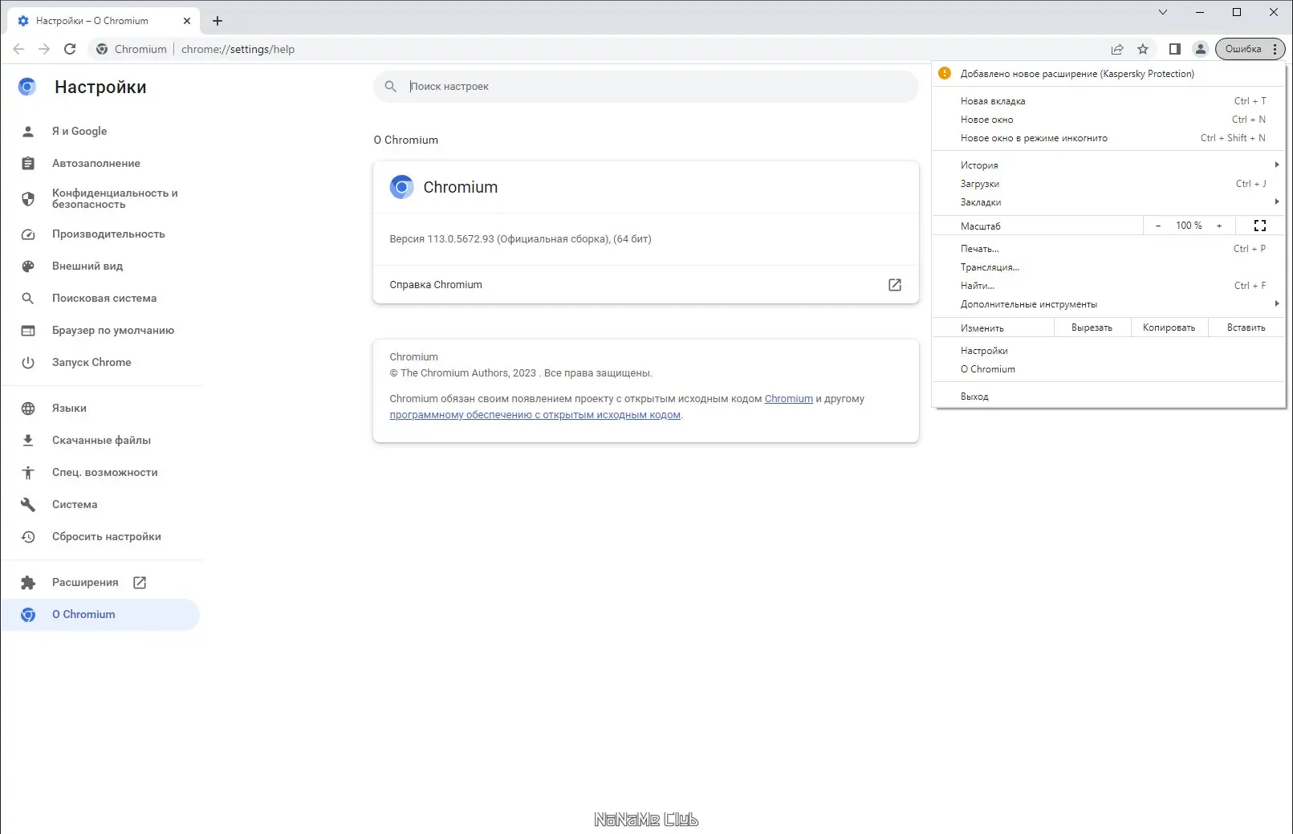
Task: Expand the История submenu
Action: pos(1108,165)
